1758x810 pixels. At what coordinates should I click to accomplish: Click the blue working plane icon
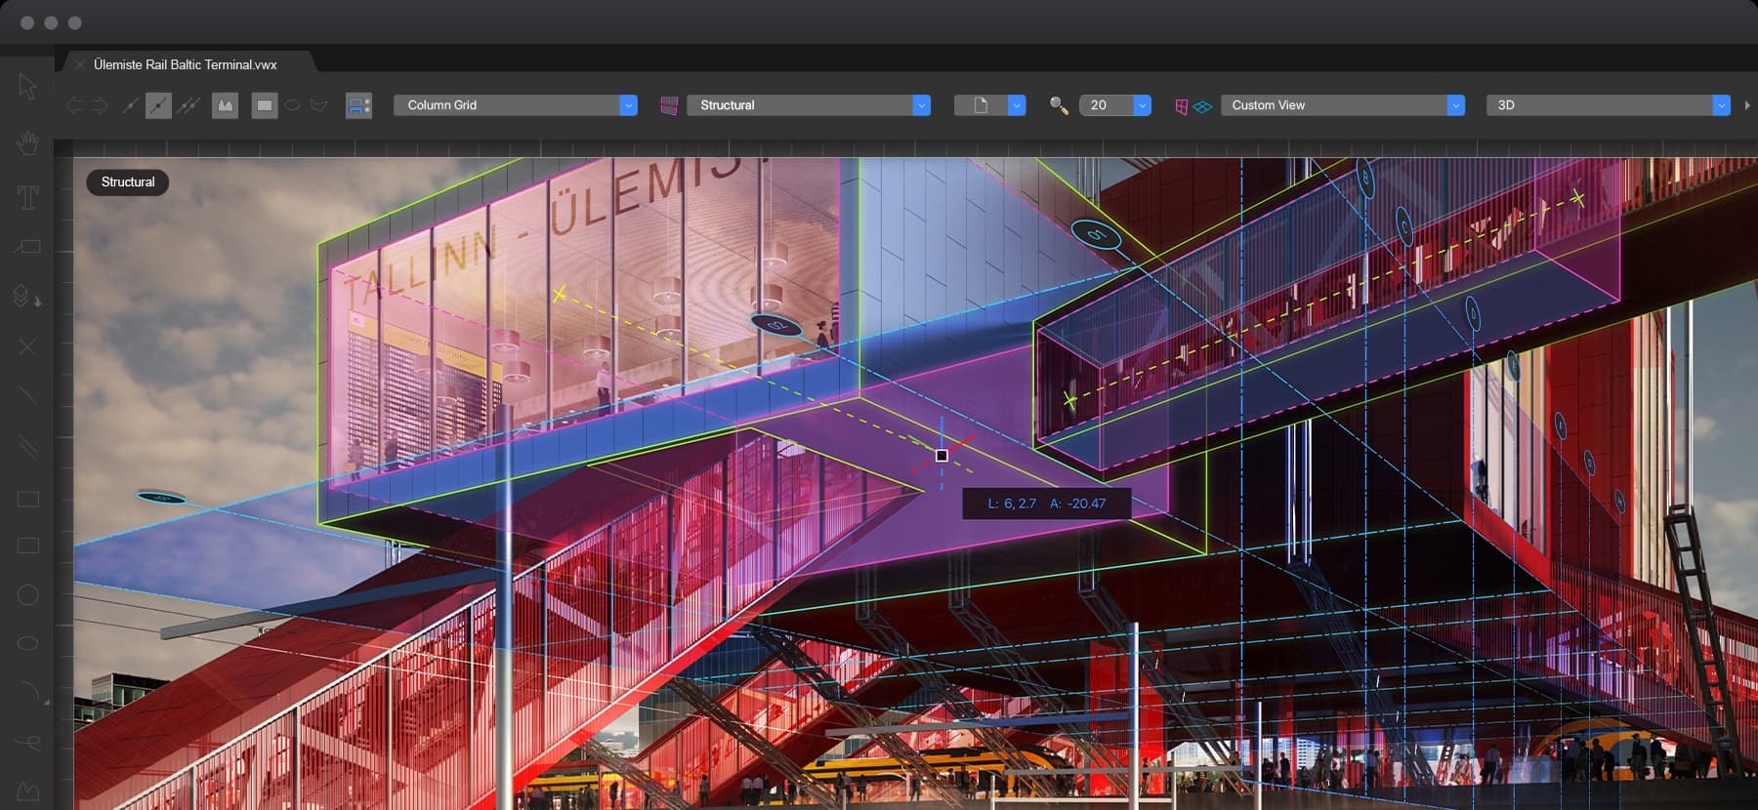(1203, 106)
